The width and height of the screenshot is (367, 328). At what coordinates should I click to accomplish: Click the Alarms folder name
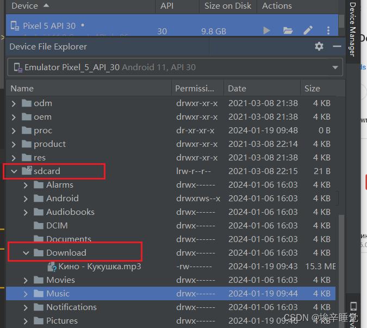[60, 185]
